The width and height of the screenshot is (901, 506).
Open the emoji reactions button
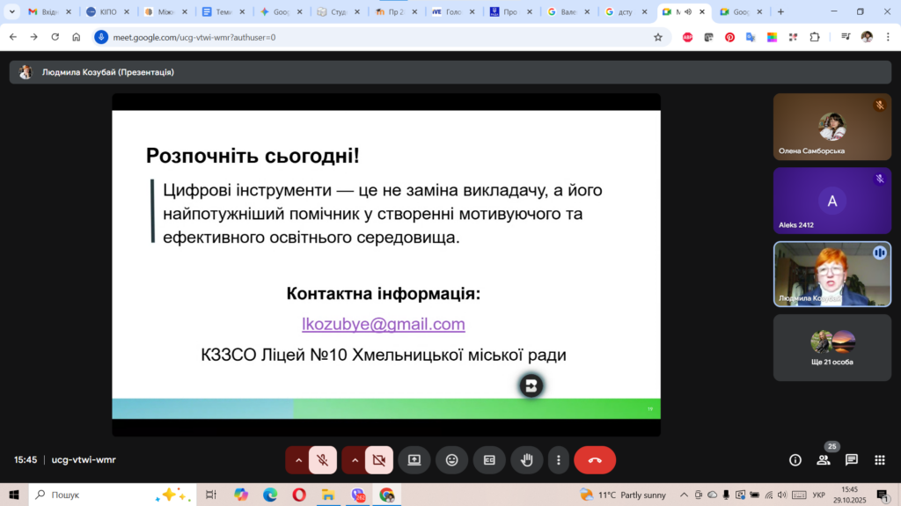pyautogui.click(x=451, y=459)
